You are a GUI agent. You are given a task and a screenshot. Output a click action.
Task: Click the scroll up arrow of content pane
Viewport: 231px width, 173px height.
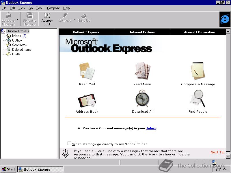click(228, 31)
